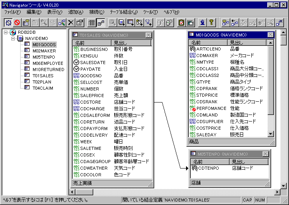Click the left arrow linked boxes icon
The height and width of the screenshot is (205, 289).
click(x=235, y=23)
